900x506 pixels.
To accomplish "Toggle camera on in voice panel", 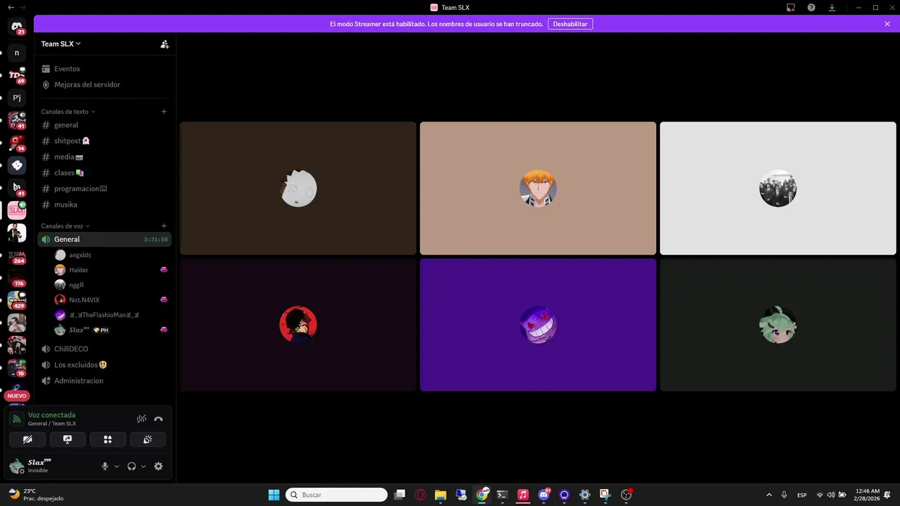I will tap(27, 439).
